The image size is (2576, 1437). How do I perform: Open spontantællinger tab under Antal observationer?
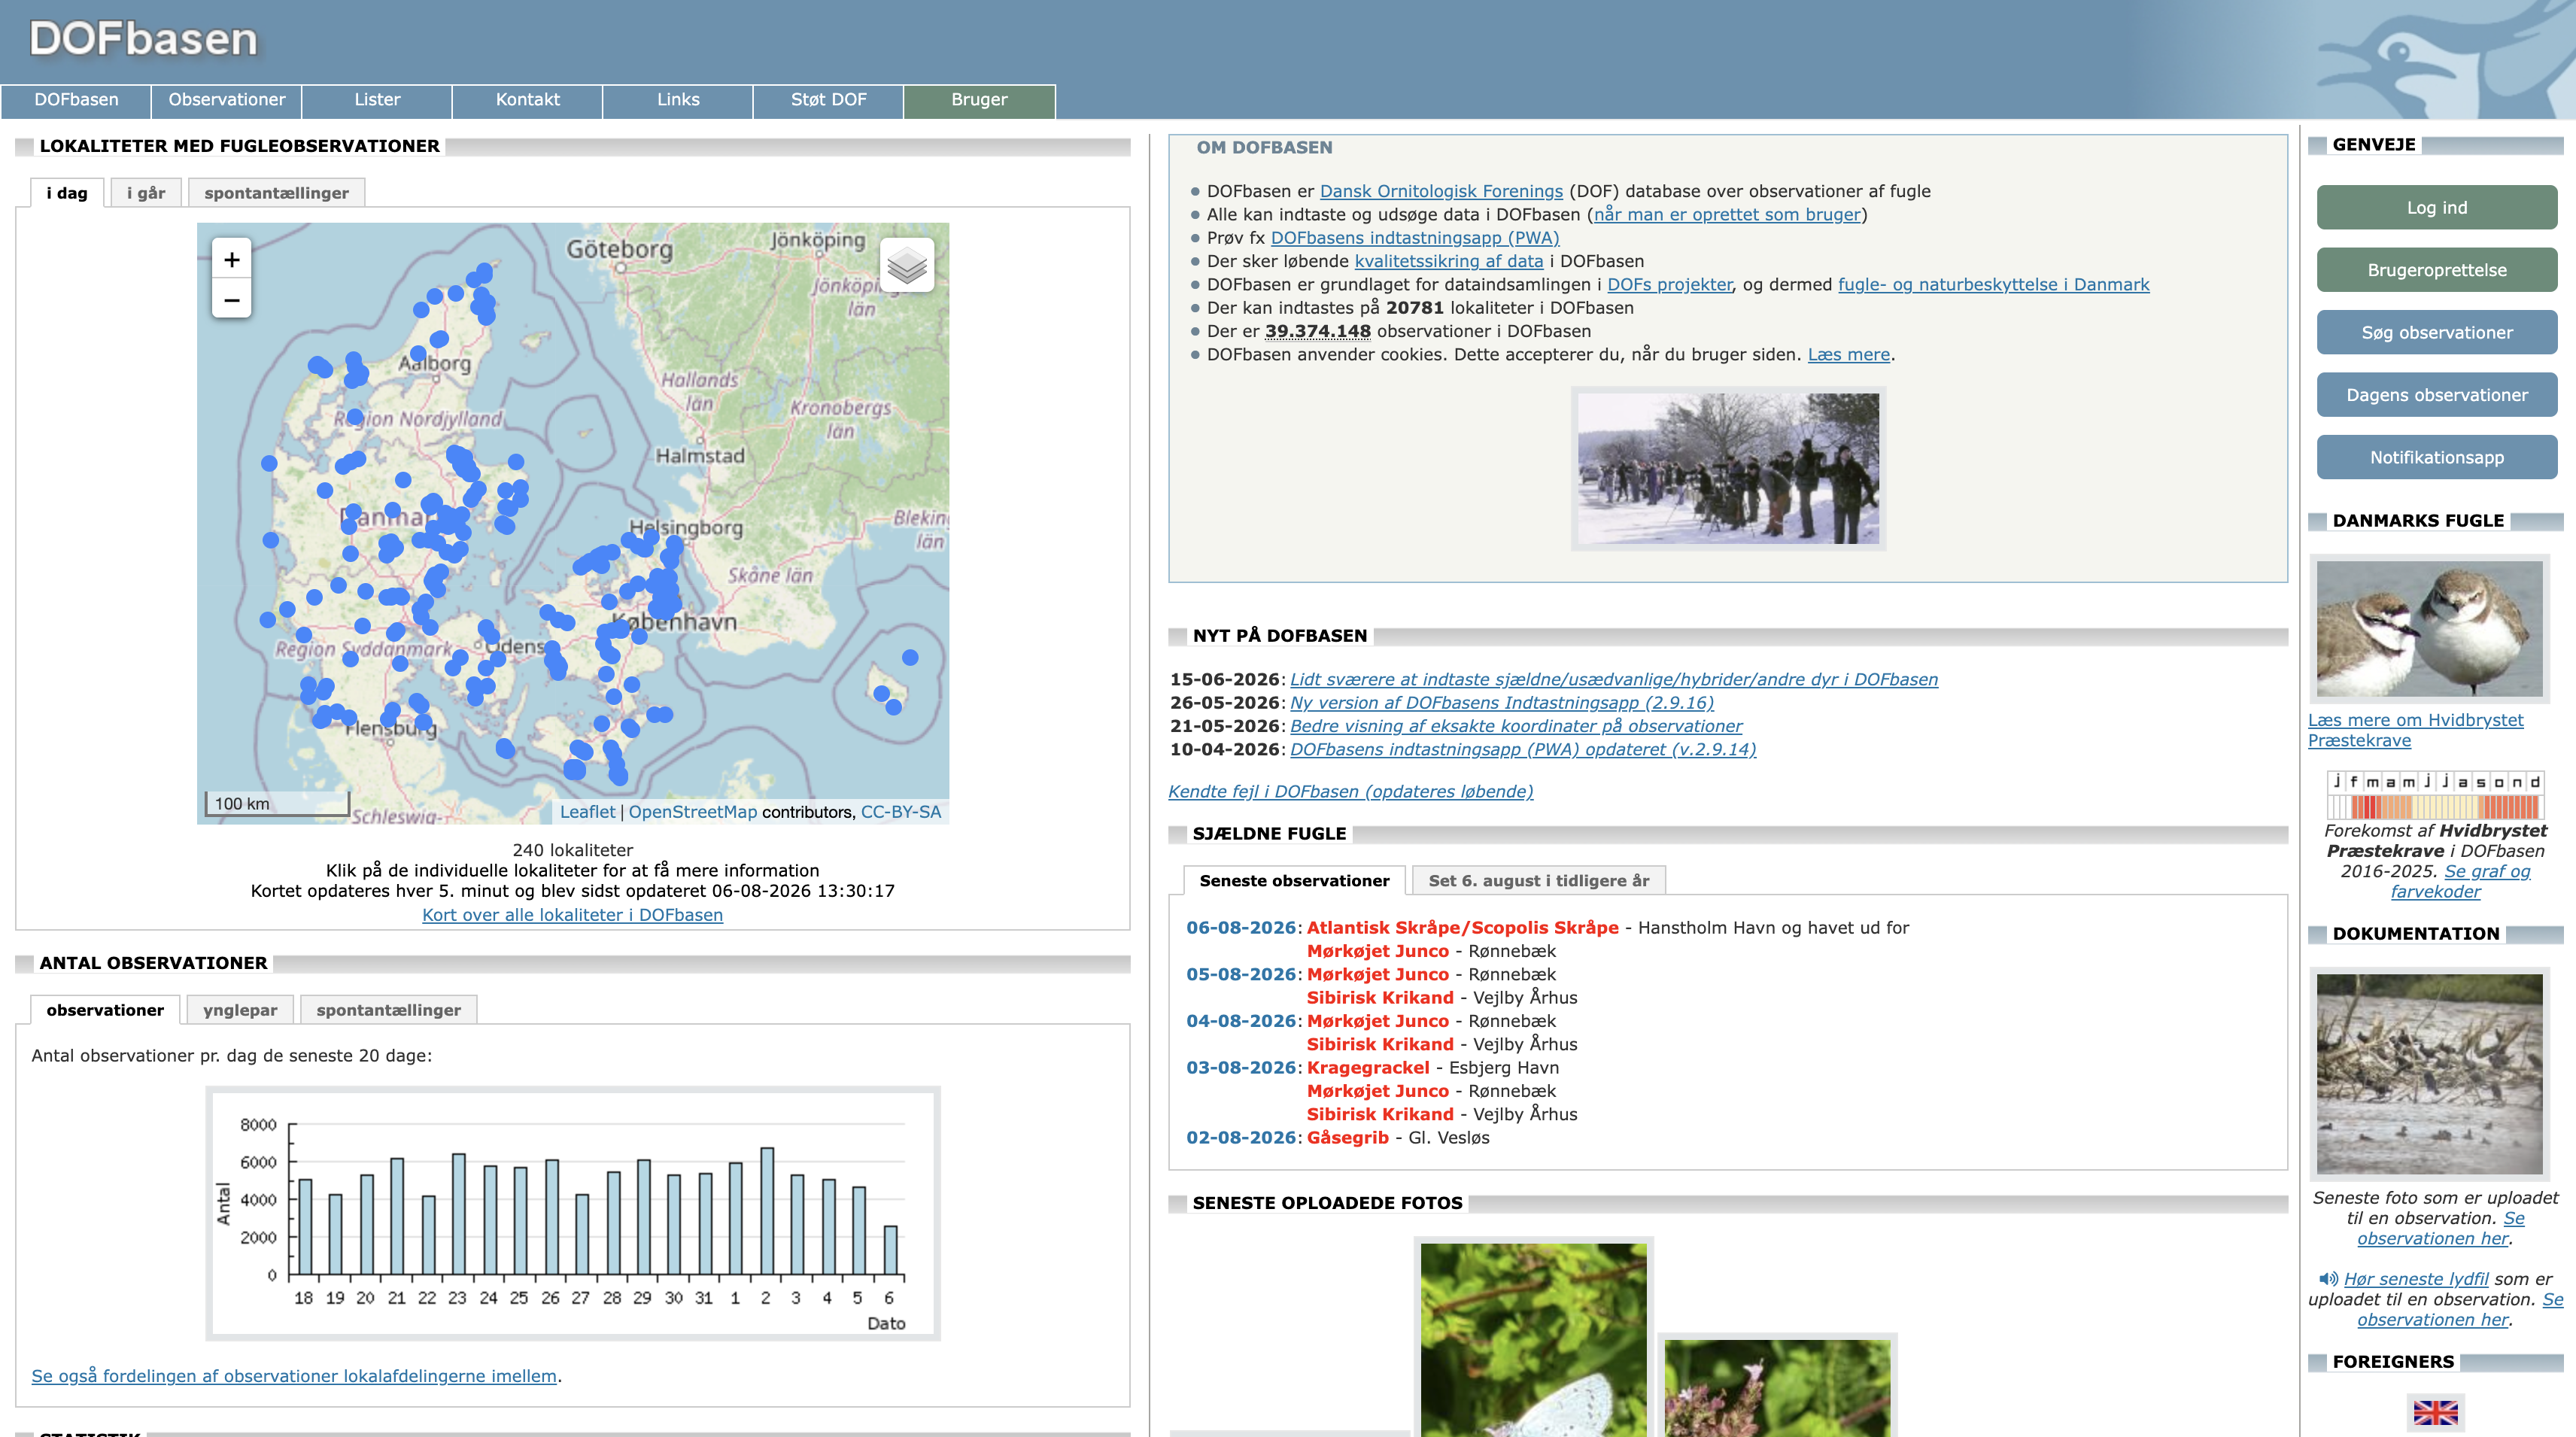tap(389, 1010)
